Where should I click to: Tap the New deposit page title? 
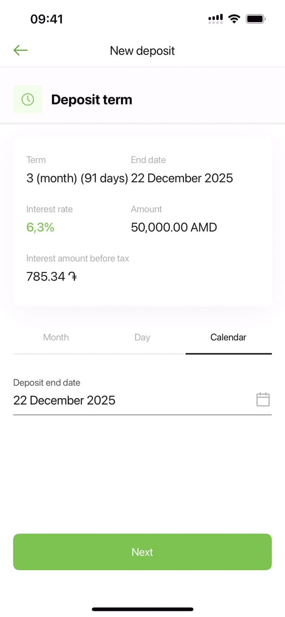(142, 51)
